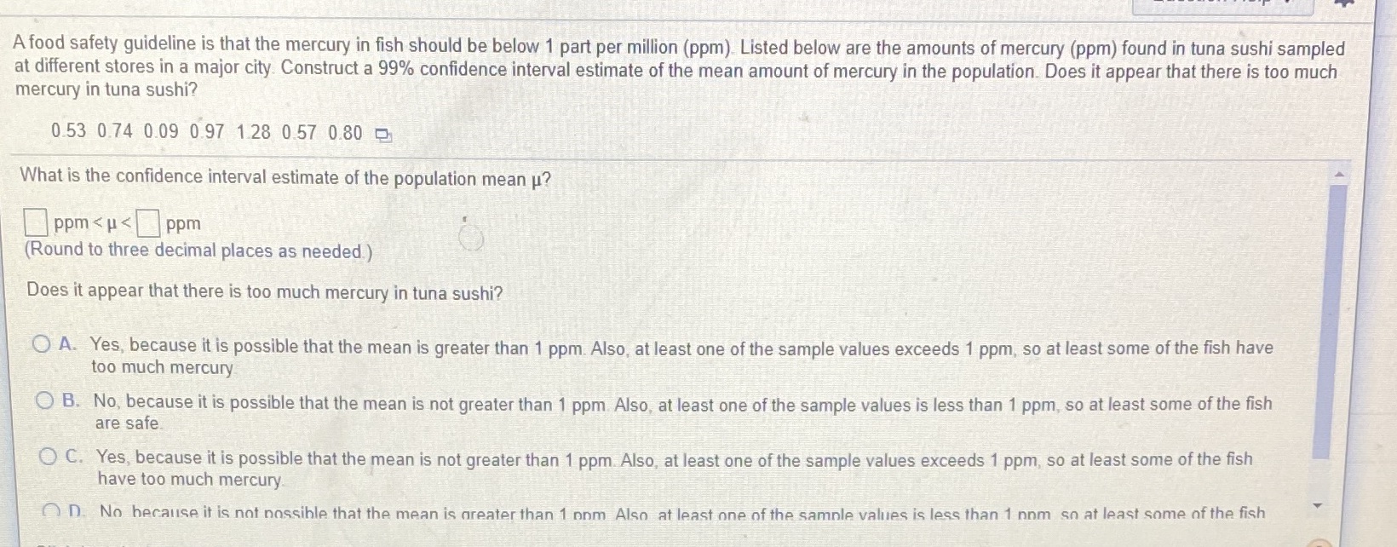
Task: Click answer B's sentence starting 'No, because it is possible'
Action: [x=683, y=412]
